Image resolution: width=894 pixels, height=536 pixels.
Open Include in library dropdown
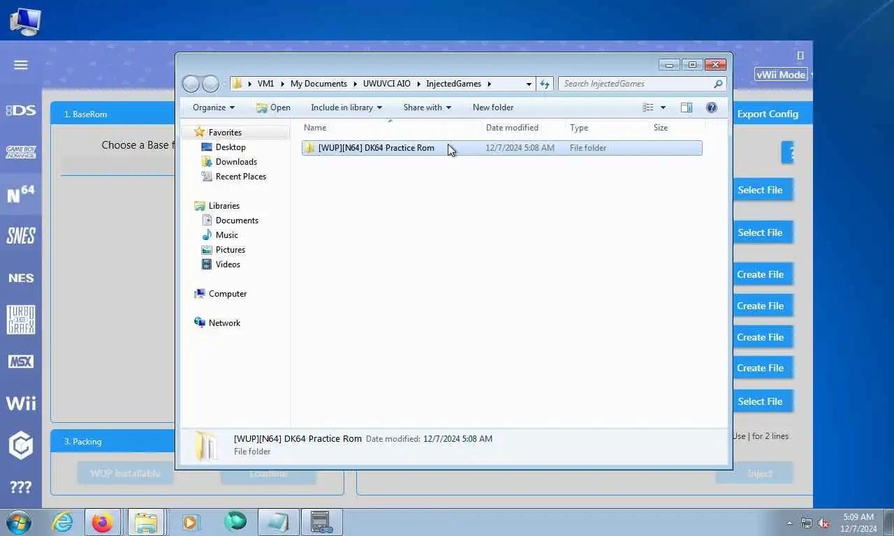346,107
